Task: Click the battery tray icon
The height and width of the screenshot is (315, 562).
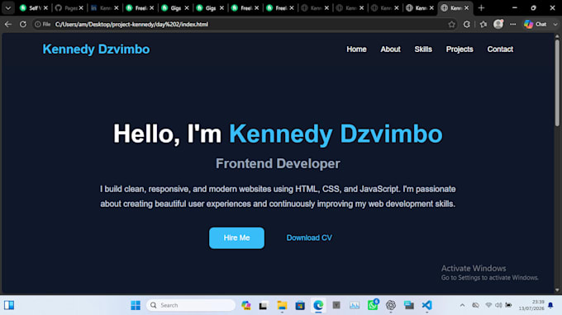Action: 508,305
